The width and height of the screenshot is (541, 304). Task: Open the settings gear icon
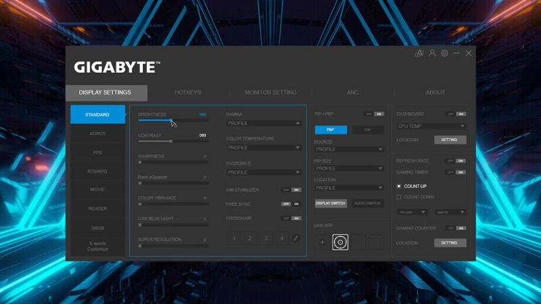(x=444, y=53)
